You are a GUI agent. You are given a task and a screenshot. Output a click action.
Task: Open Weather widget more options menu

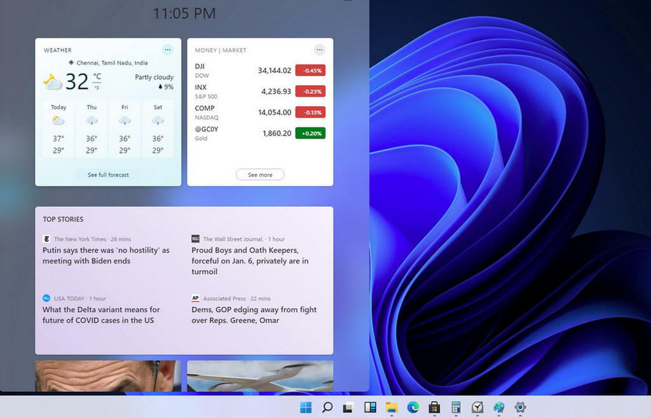167,50
